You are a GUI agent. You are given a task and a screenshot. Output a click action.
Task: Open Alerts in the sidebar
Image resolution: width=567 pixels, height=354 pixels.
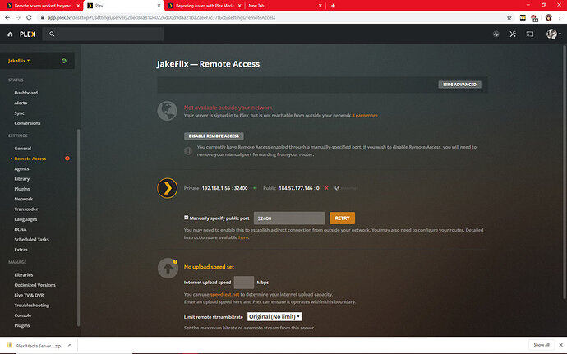21,103
